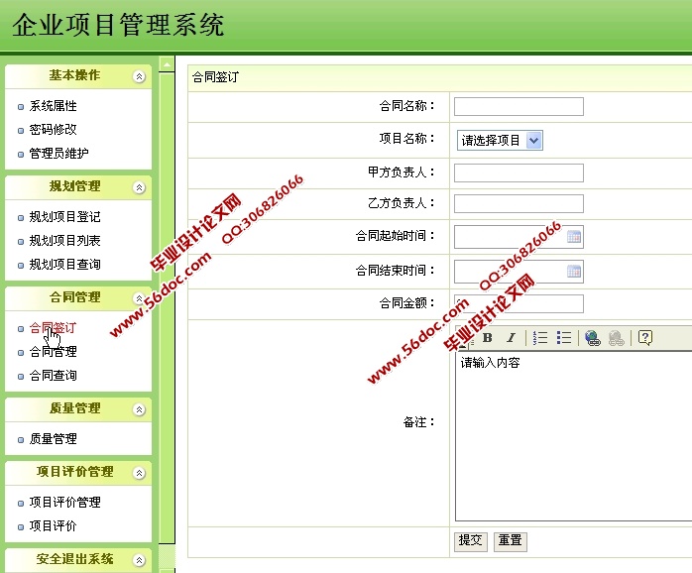Insert numbered list in editor toolbar

(540, 338)
